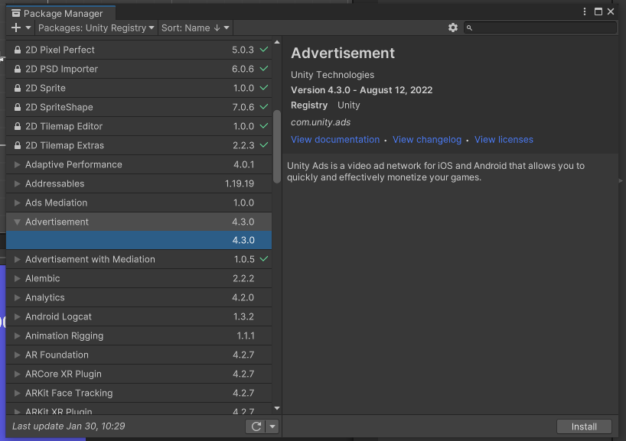
Task: Click installed checkmark on 2D SpriteShape
Action: click(x=264, y=107)
